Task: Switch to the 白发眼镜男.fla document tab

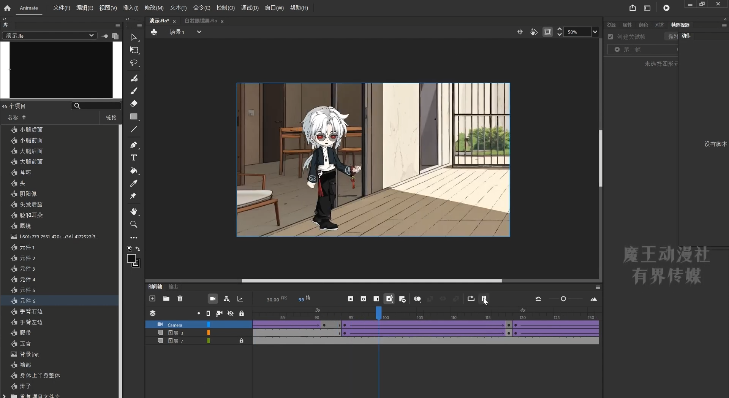Action: [x=201, y=21]
